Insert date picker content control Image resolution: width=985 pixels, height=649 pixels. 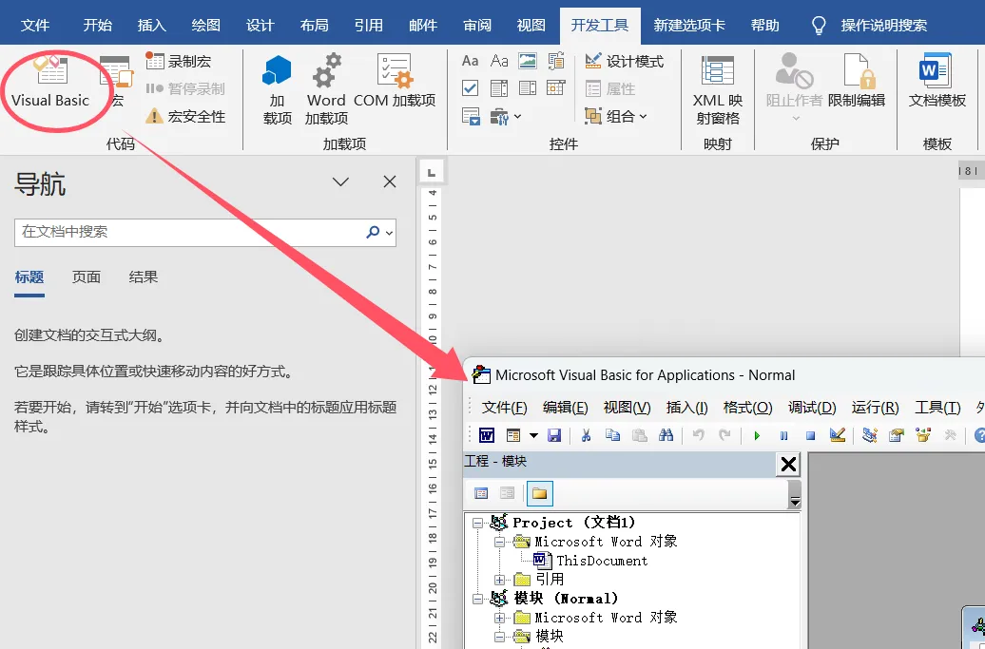556,87
